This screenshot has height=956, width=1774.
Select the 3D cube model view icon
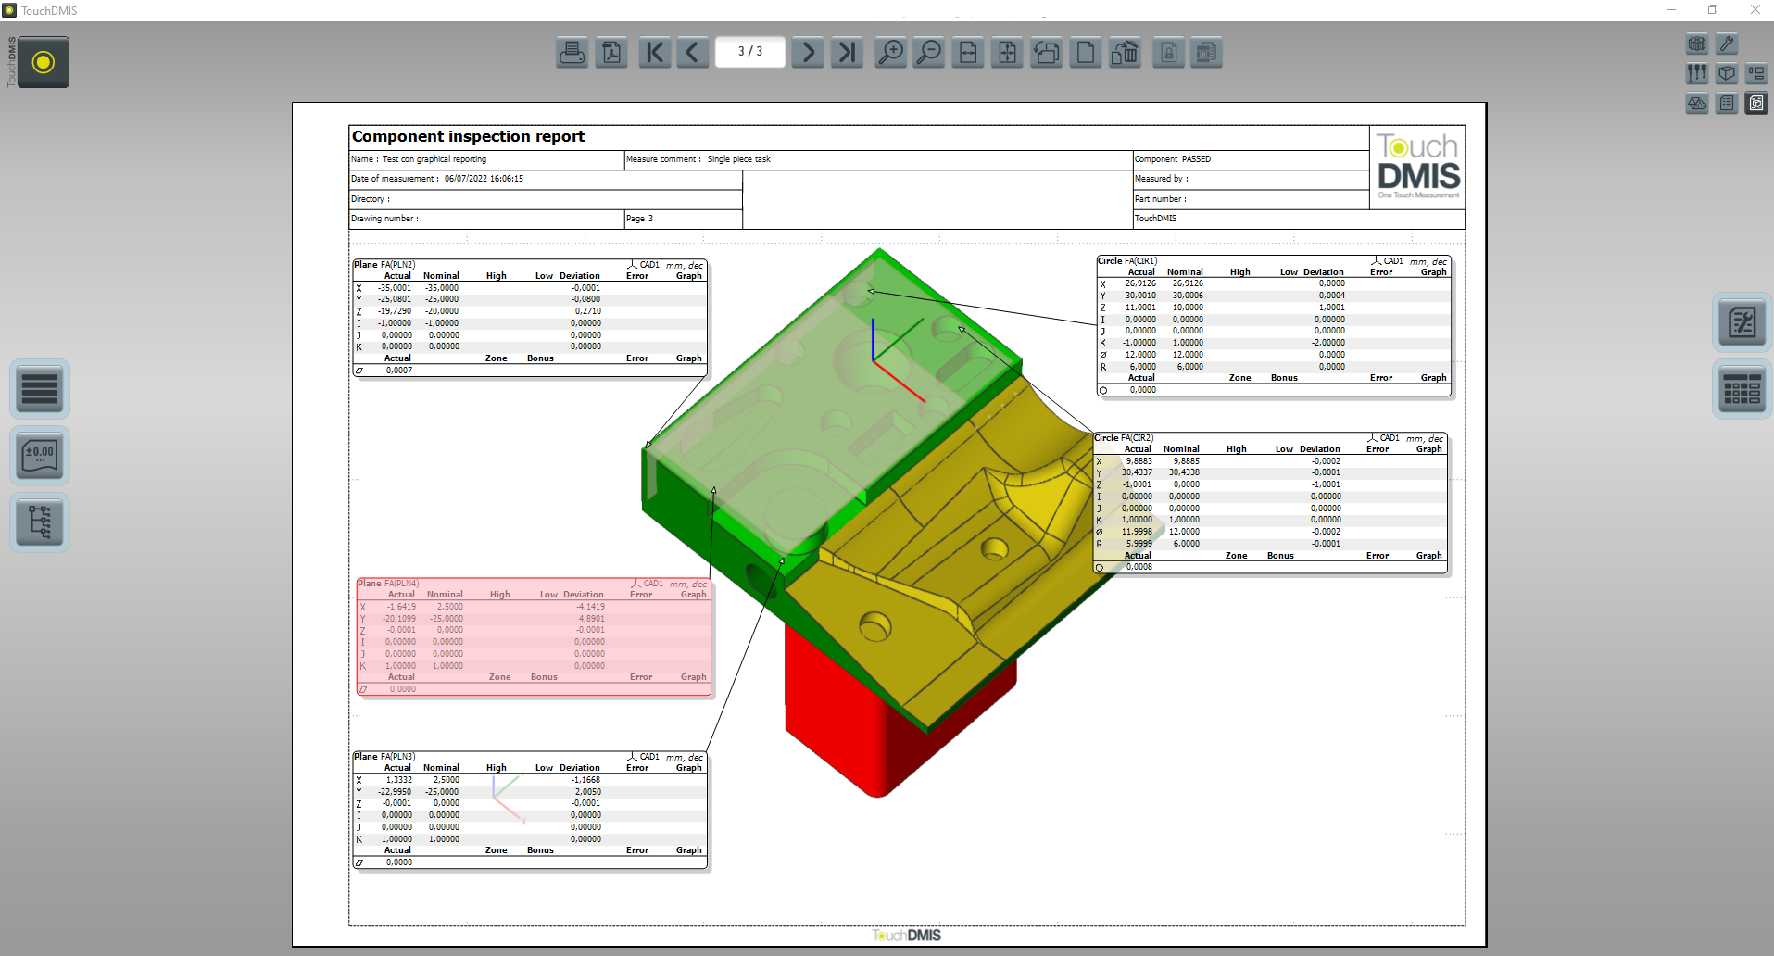[1727, 73]
